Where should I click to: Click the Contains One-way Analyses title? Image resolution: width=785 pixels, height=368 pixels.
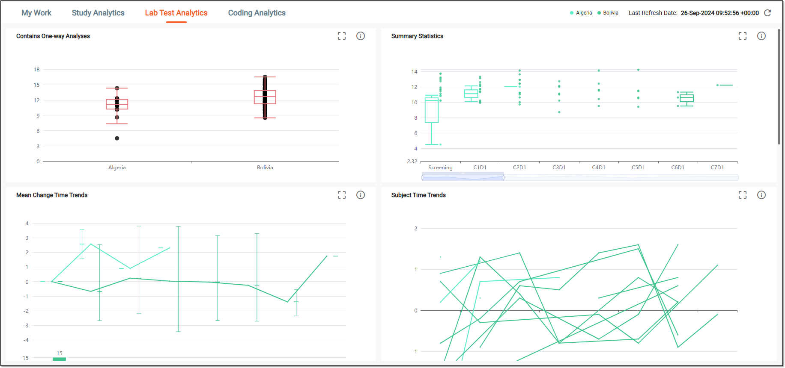53,36
